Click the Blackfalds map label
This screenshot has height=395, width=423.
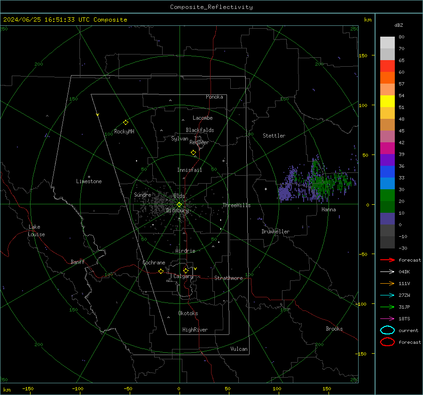(200, 130)
